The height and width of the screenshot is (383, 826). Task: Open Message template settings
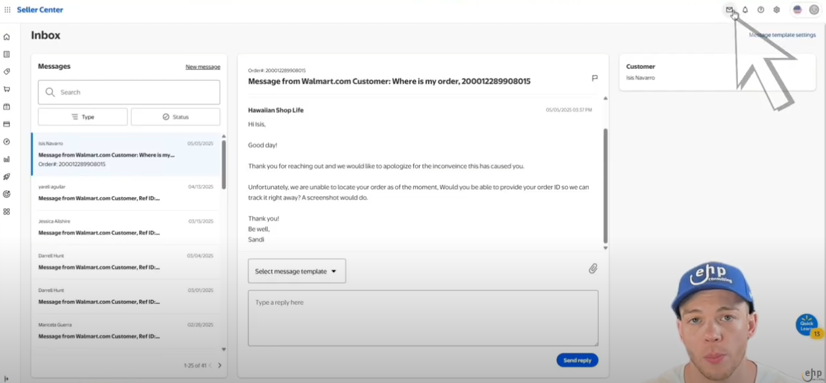click(782, 34)
